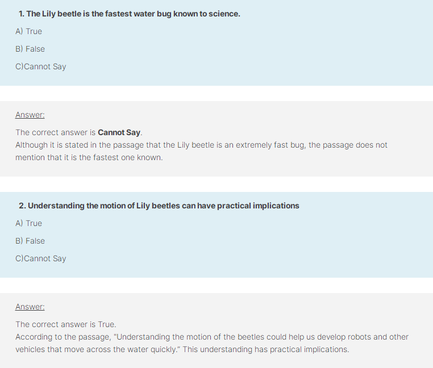The image size is (433, 368).
Task: Choose C)Cannot Say for question 1
Action: 41,66
